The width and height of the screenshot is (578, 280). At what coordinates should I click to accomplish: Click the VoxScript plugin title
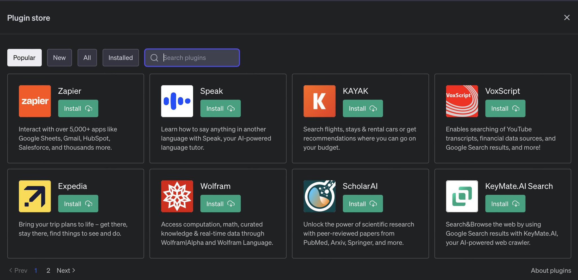tap(502, 91)
